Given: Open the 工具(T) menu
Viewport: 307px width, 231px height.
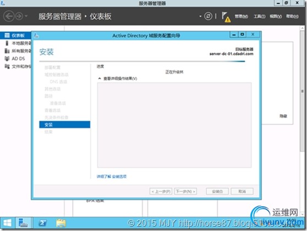Looking at the screenshot, I should (x=260, y=17).
